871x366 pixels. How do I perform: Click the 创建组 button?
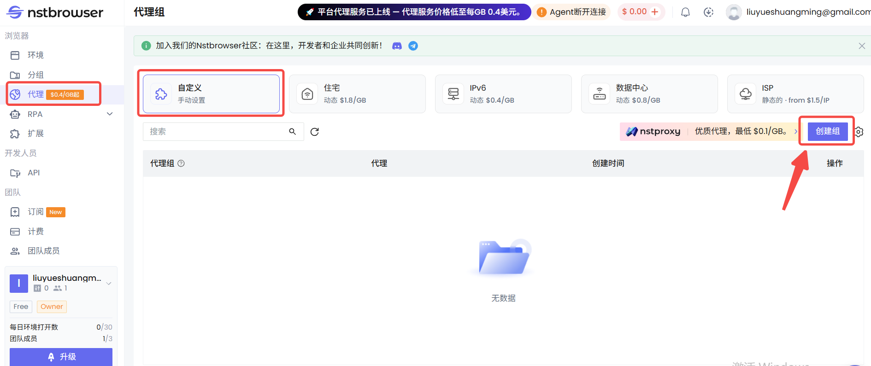pos(828,131)
